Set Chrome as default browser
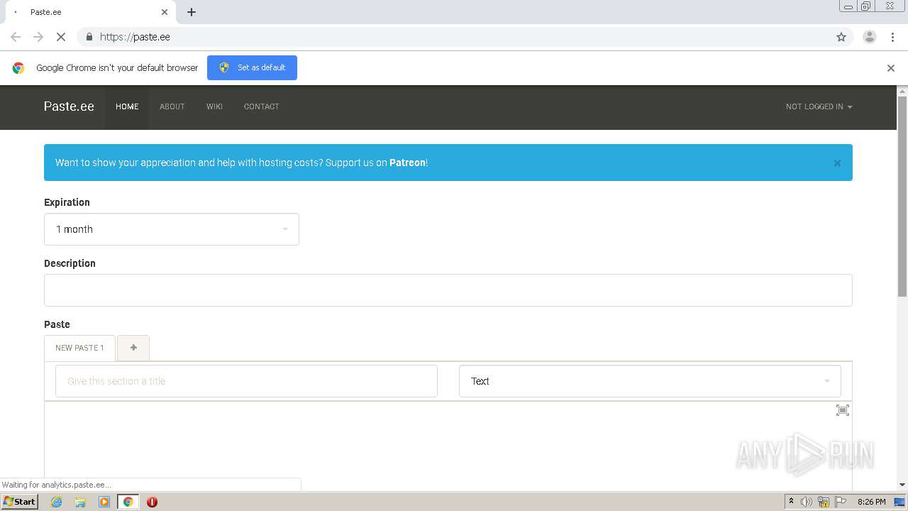This screenshot has width=908, height=511. pos(252,67)
